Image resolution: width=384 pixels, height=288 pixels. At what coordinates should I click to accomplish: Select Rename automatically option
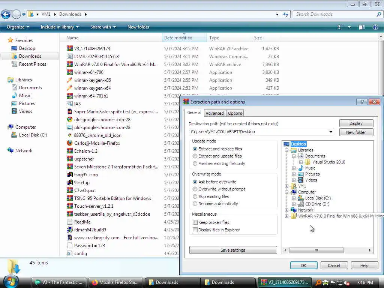(x=215, y=204)
